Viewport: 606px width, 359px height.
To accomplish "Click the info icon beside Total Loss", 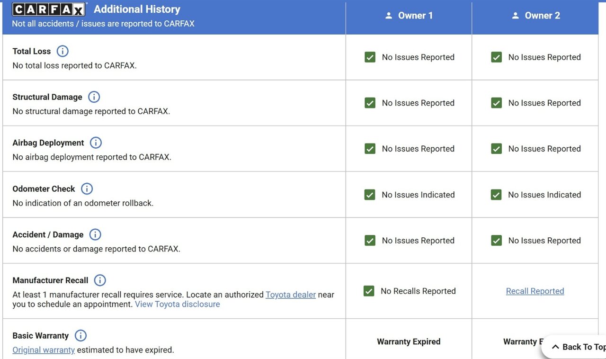I will tap(62, 51).
